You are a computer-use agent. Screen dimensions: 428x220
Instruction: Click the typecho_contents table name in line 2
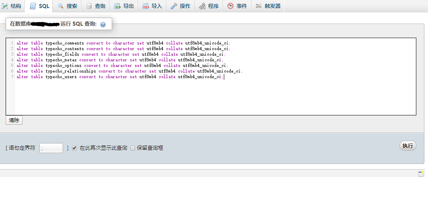[x=65, y=49]
